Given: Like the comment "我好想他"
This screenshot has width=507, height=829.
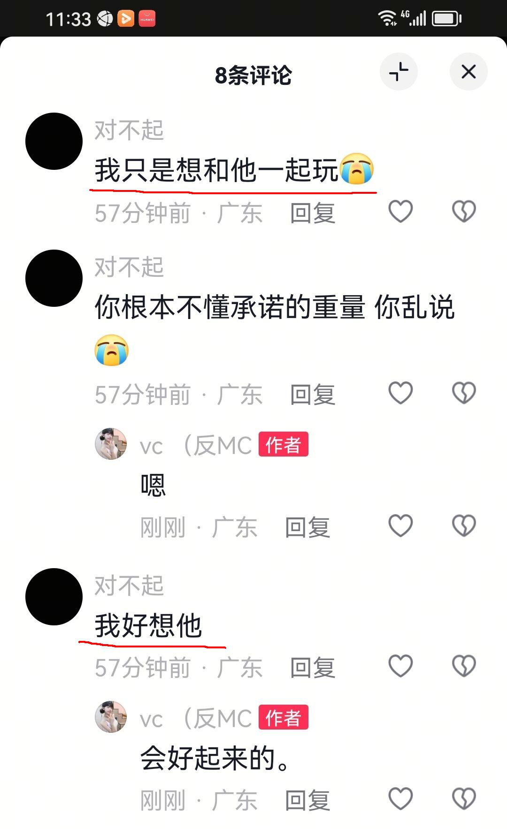Looking at the screenshot, I should (400, 666).
